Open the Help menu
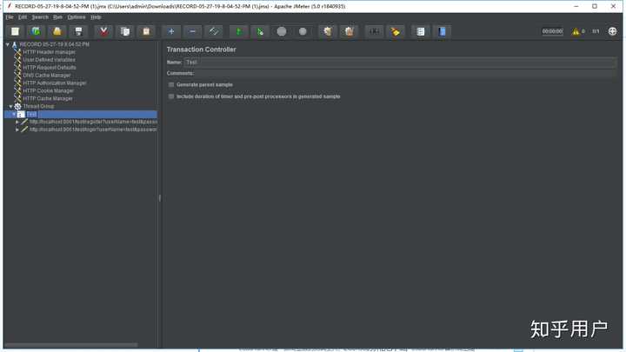Viewport: 626px width, 352px height. click(x=96, y=17)
